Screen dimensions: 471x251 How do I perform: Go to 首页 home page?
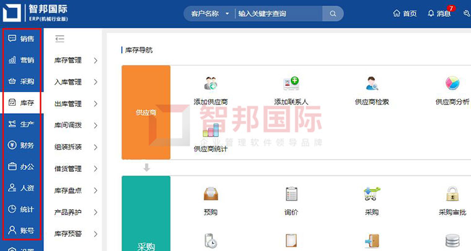[405, 14]
